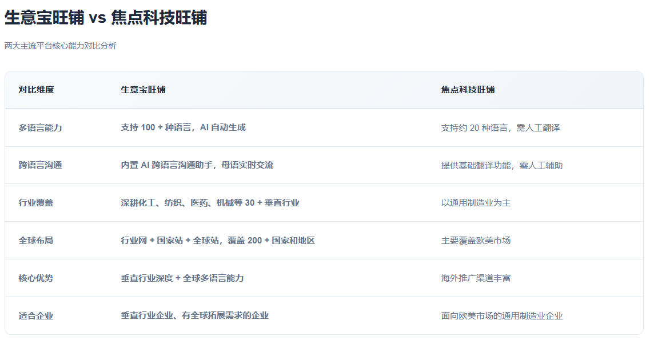Image resolution: width=650 pixels, height=340 pixels.
Task: Click cell 支持约 20 种语言，需人工翻译
Action: click(500, 127)
